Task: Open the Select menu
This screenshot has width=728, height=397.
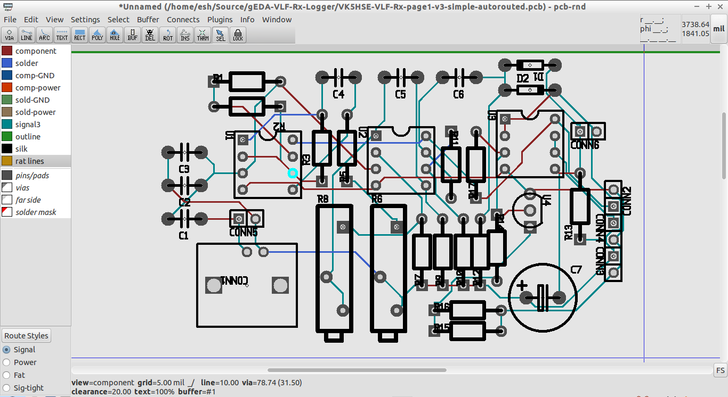Action: 118,19
